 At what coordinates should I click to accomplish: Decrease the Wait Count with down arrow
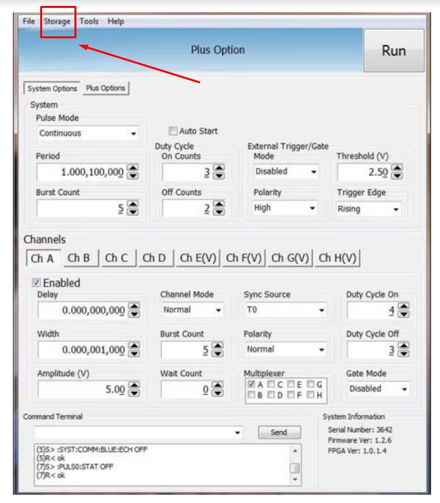coord(218,393)
